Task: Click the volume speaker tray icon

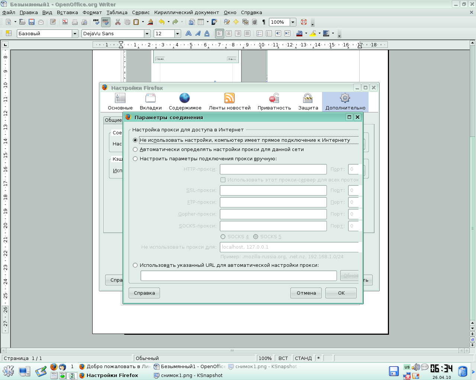Action: [416, 367]
